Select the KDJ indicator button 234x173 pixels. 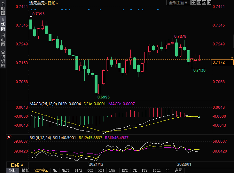[x=101, y=170]
